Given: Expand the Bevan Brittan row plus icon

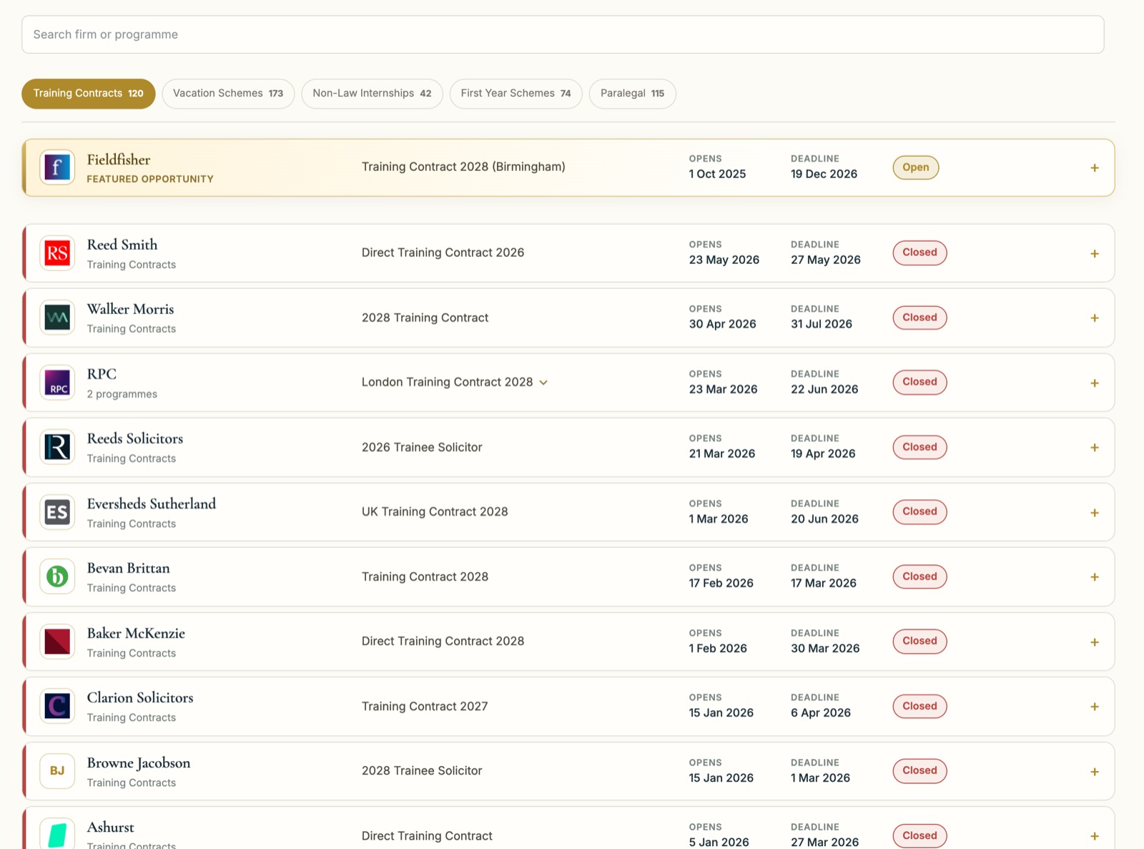Looking at the screenshot, I should click(1095, 576).
